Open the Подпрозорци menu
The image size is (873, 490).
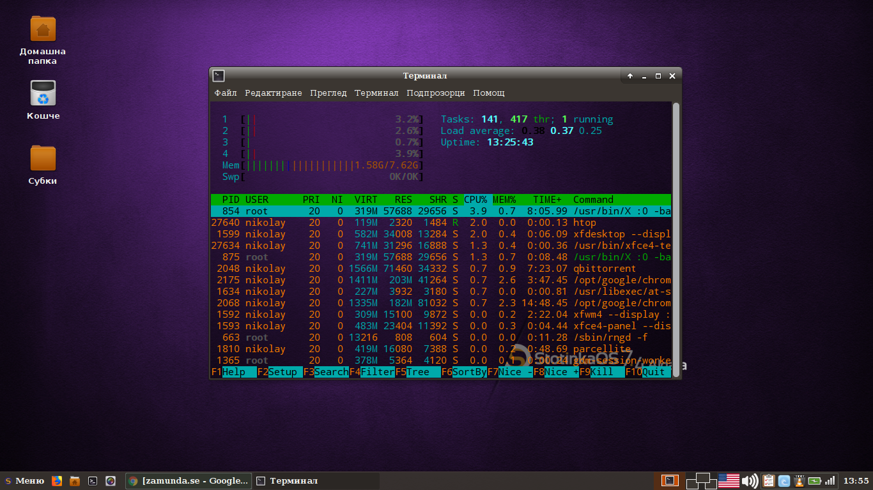pos(436,93)
